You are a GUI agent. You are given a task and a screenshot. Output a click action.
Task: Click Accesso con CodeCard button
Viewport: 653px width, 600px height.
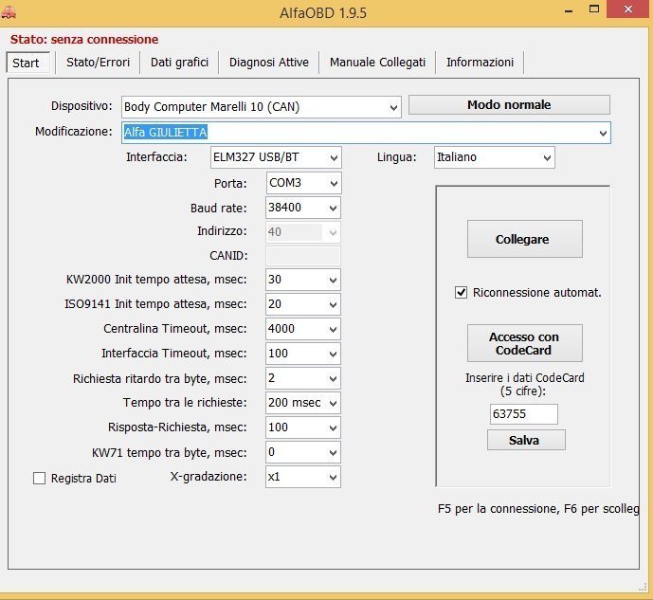coord(525,343)
